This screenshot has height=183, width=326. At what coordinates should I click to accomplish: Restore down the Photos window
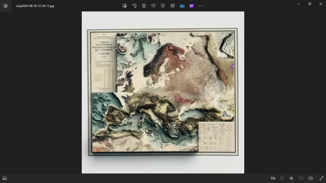(310, 4)
